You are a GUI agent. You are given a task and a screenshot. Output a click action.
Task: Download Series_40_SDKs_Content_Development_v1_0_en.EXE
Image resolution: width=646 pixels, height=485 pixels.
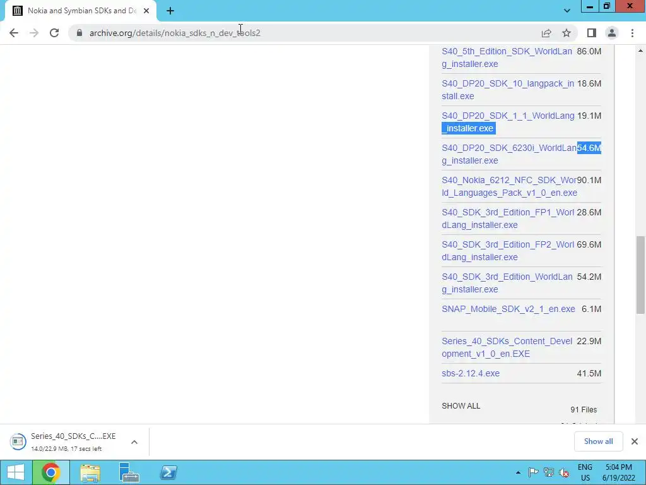(x=507, y=347)
